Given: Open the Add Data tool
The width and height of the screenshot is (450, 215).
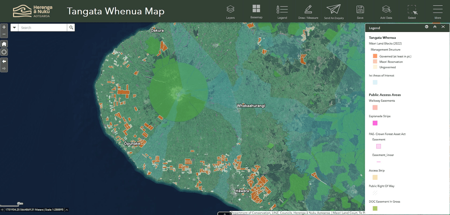Looking at the screenshot, I should [x=386, y=11].
